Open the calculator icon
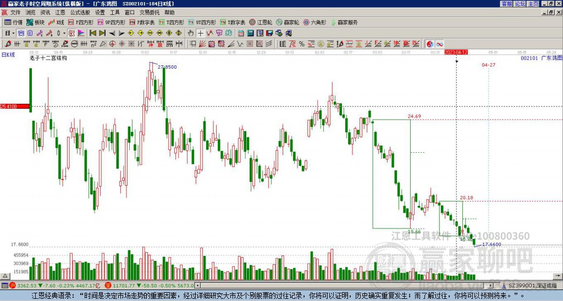This screenshot has height=301, width=563. [250, 34]
